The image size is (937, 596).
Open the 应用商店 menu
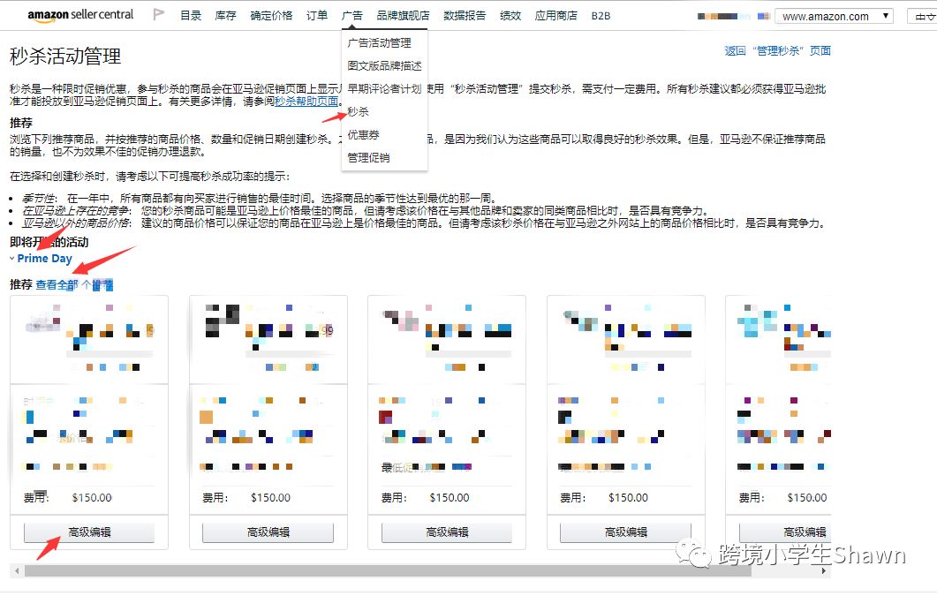(x=555, y=16)
